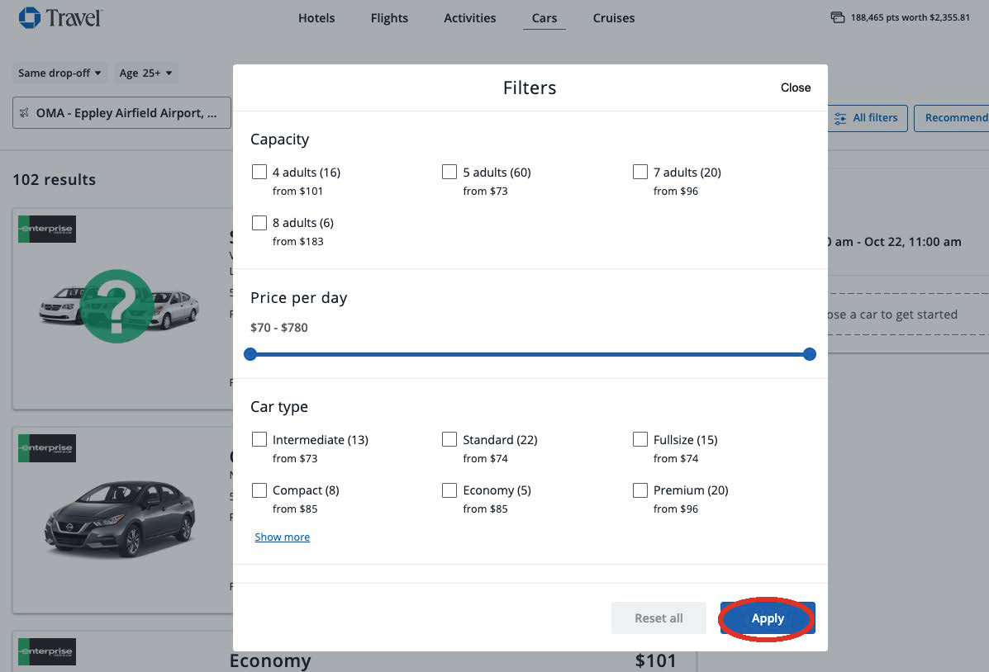The image size is (989, 672).
Task: Open the Same drop-off dropdown
Action: tap(59, 73)
